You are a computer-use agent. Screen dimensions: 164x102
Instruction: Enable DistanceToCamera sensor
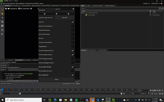pos(72,30)
